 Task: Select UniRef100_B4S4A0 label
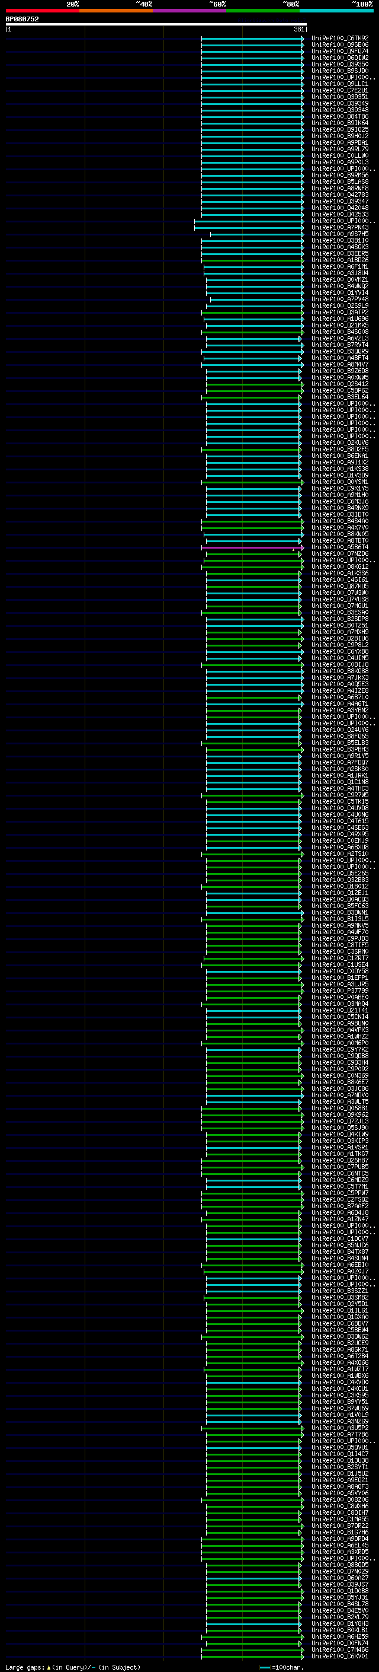point(340,521)
